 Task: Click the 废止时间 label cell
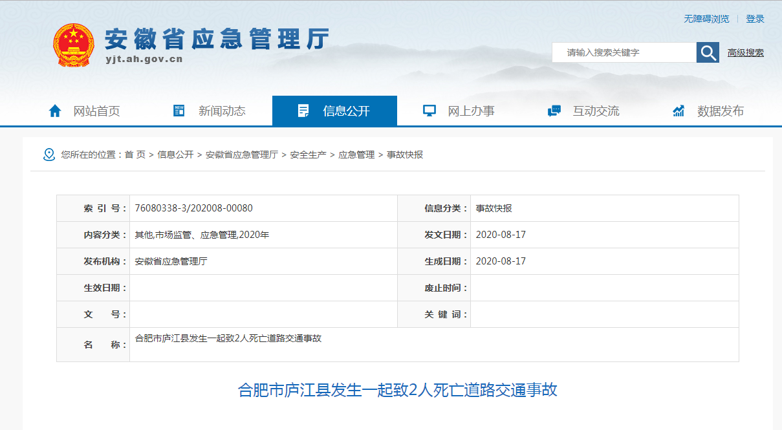pos(434,288)
